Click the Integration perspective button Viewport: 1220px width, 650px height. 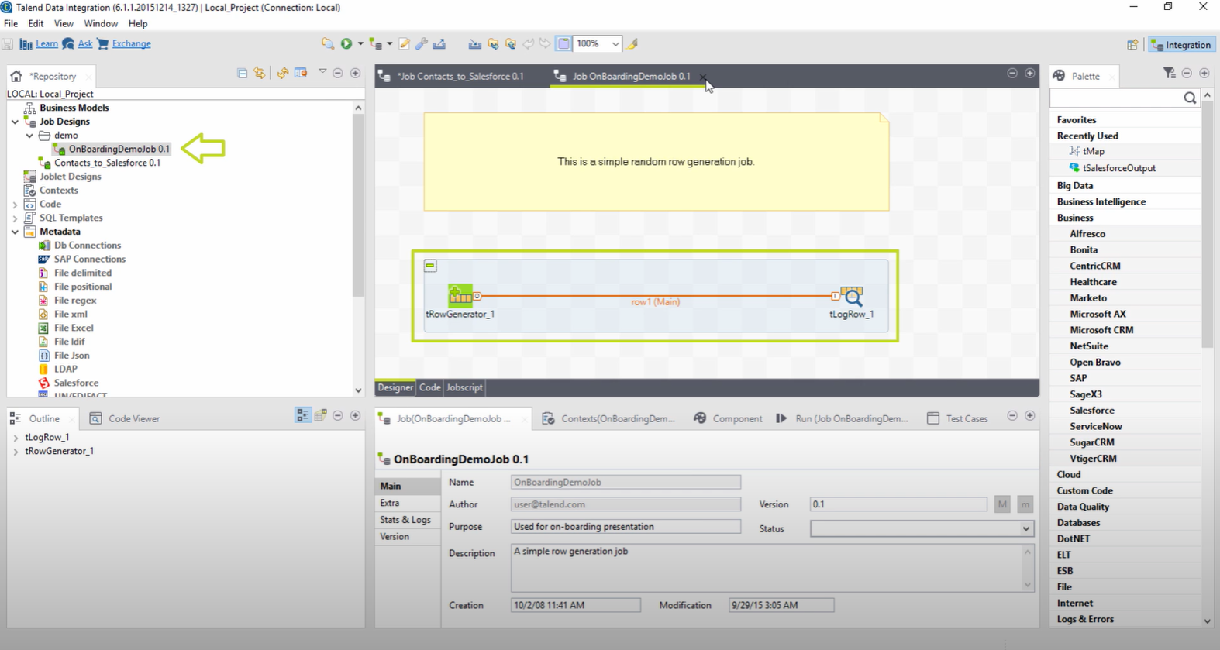(x=1182, y=45)
